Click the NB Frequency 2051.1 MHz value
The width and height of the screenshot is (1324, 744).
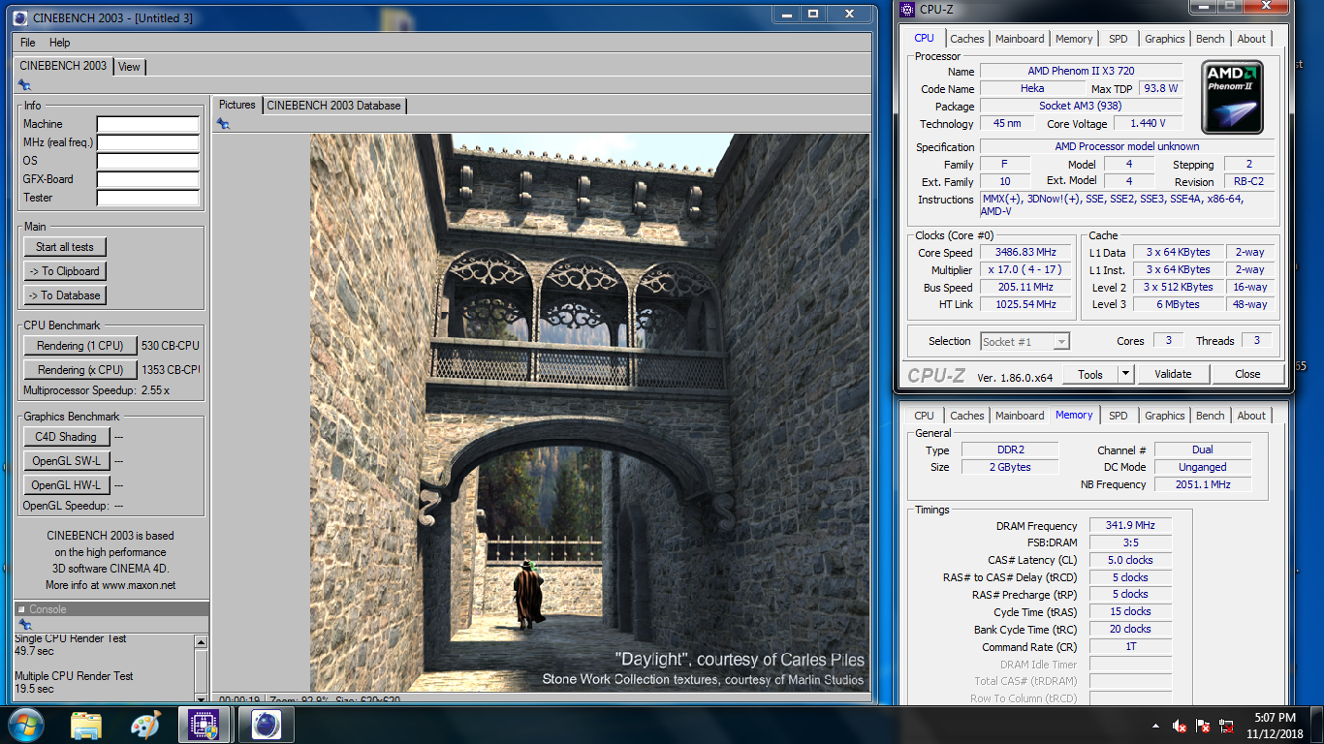click(x=1203, y=484)
